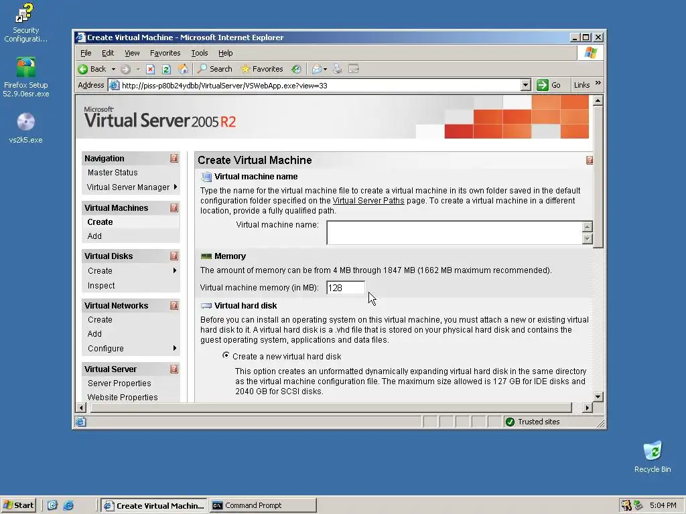Click the Create Virtual Machine help icon
The height and width of the screenshot is (514, 686).
[590, 161]
